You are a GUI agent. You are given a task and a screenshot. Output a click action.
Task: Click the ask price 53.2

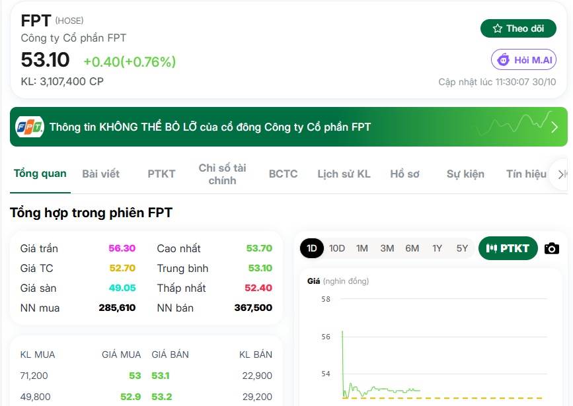(162, 397)
